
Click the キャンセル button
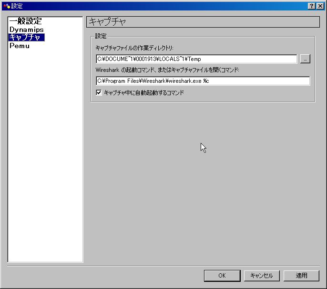point(262,276)
